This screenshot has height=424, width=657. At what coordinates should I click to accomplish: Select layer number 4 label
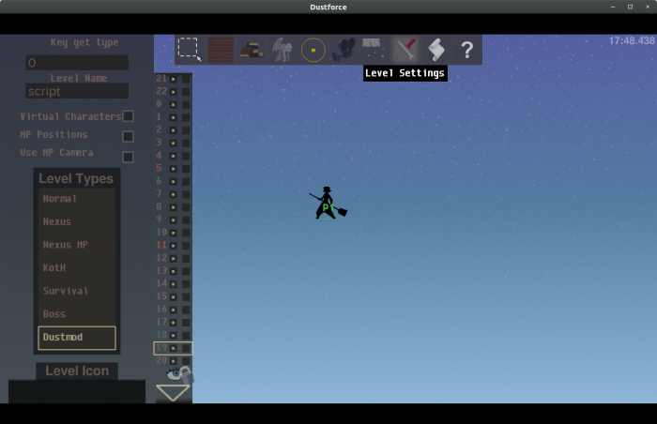(159, 155)
